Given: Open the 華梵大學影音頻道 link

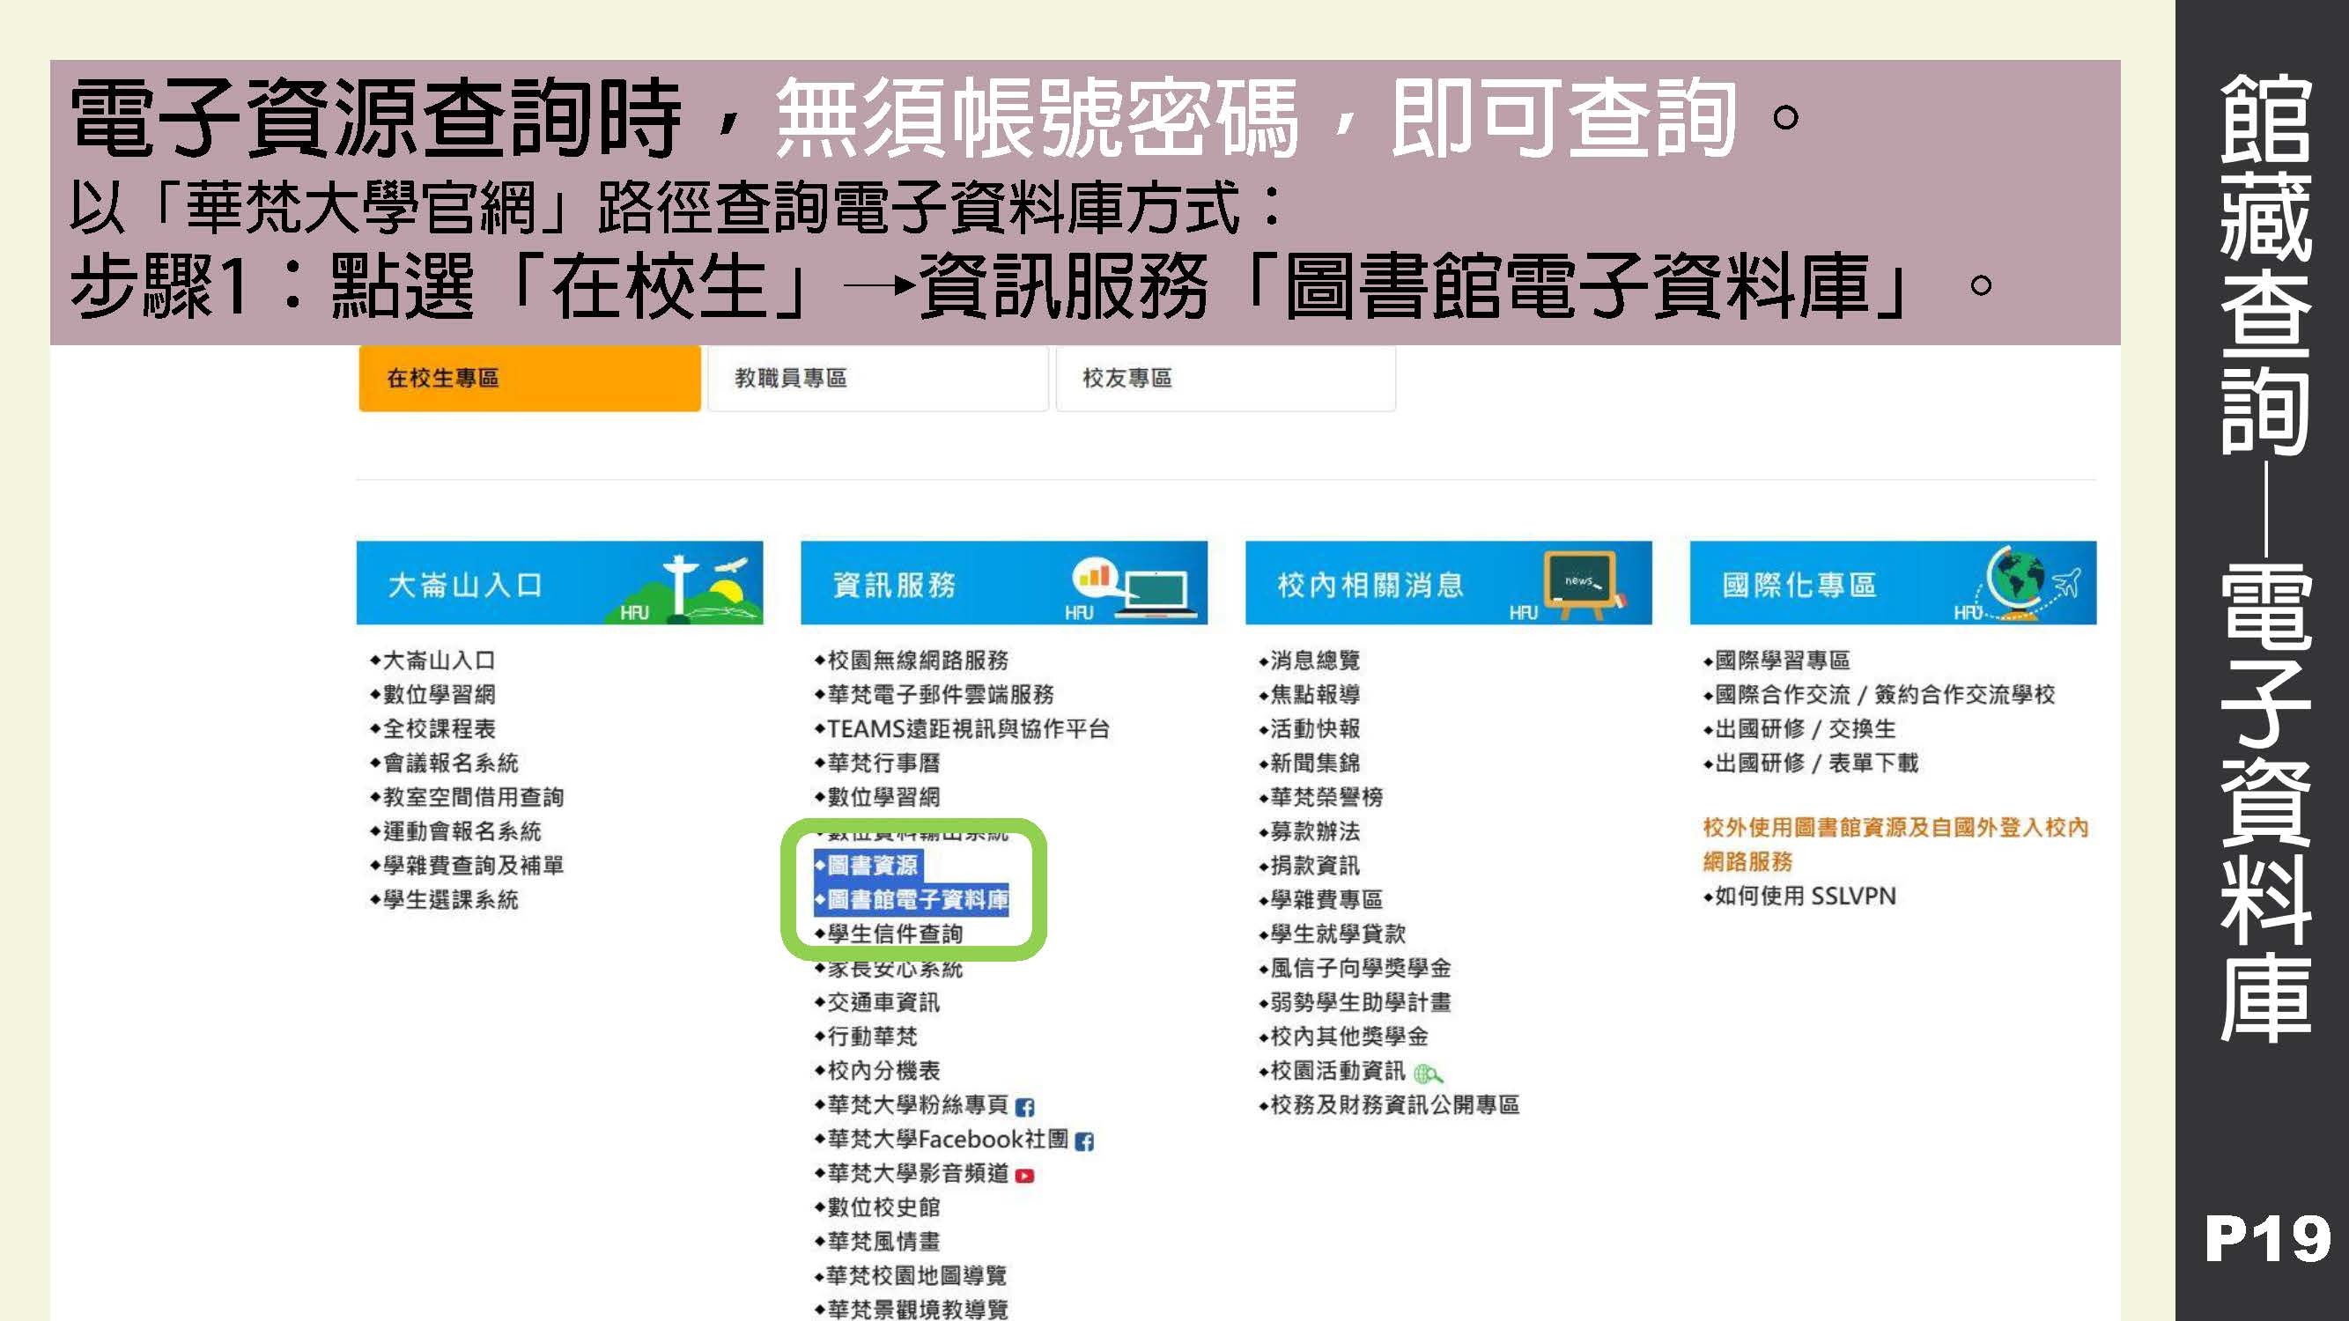Looking at the screenshot, I should pyautogui.click(x=918, y=1173).
